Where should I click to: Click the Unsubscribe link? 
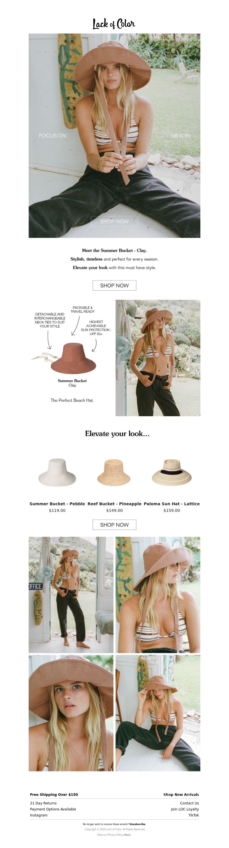click(137, 824)
